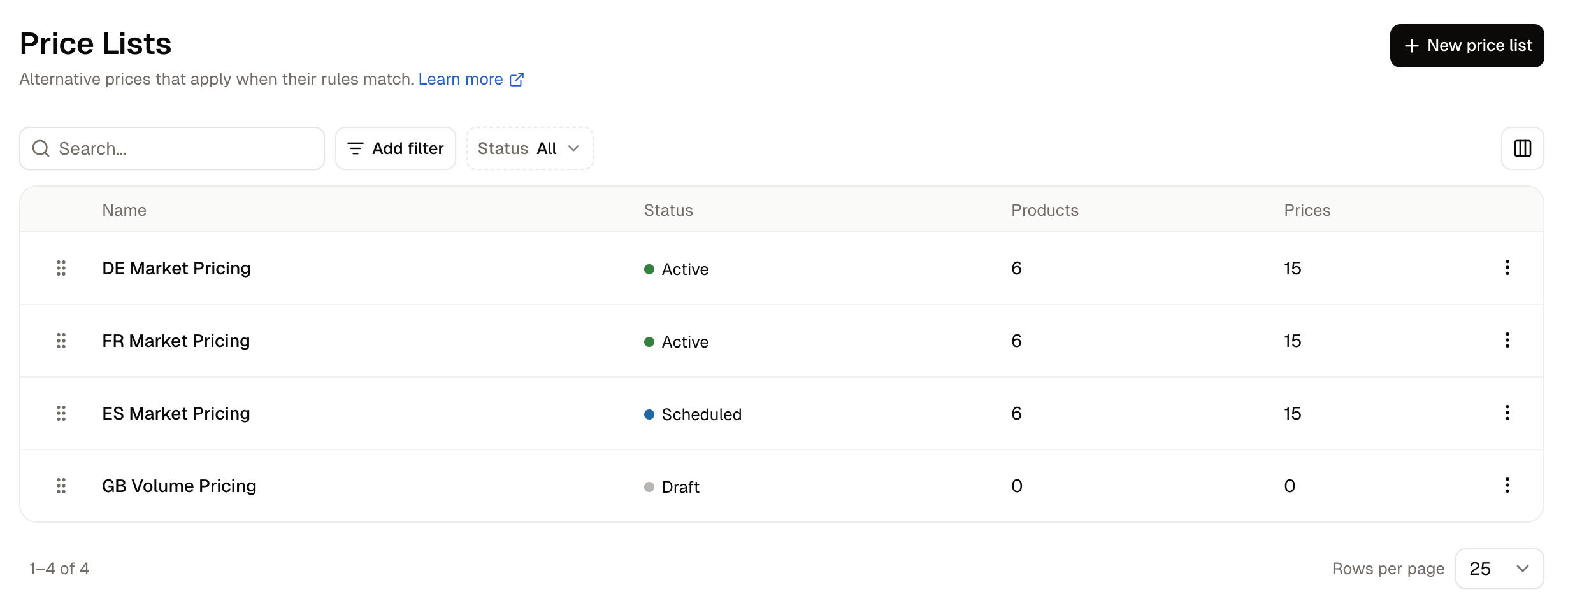Create a New price list
Viewport: 1575px width, 601px height.
pyautogui.click(x=1467, y=46)
